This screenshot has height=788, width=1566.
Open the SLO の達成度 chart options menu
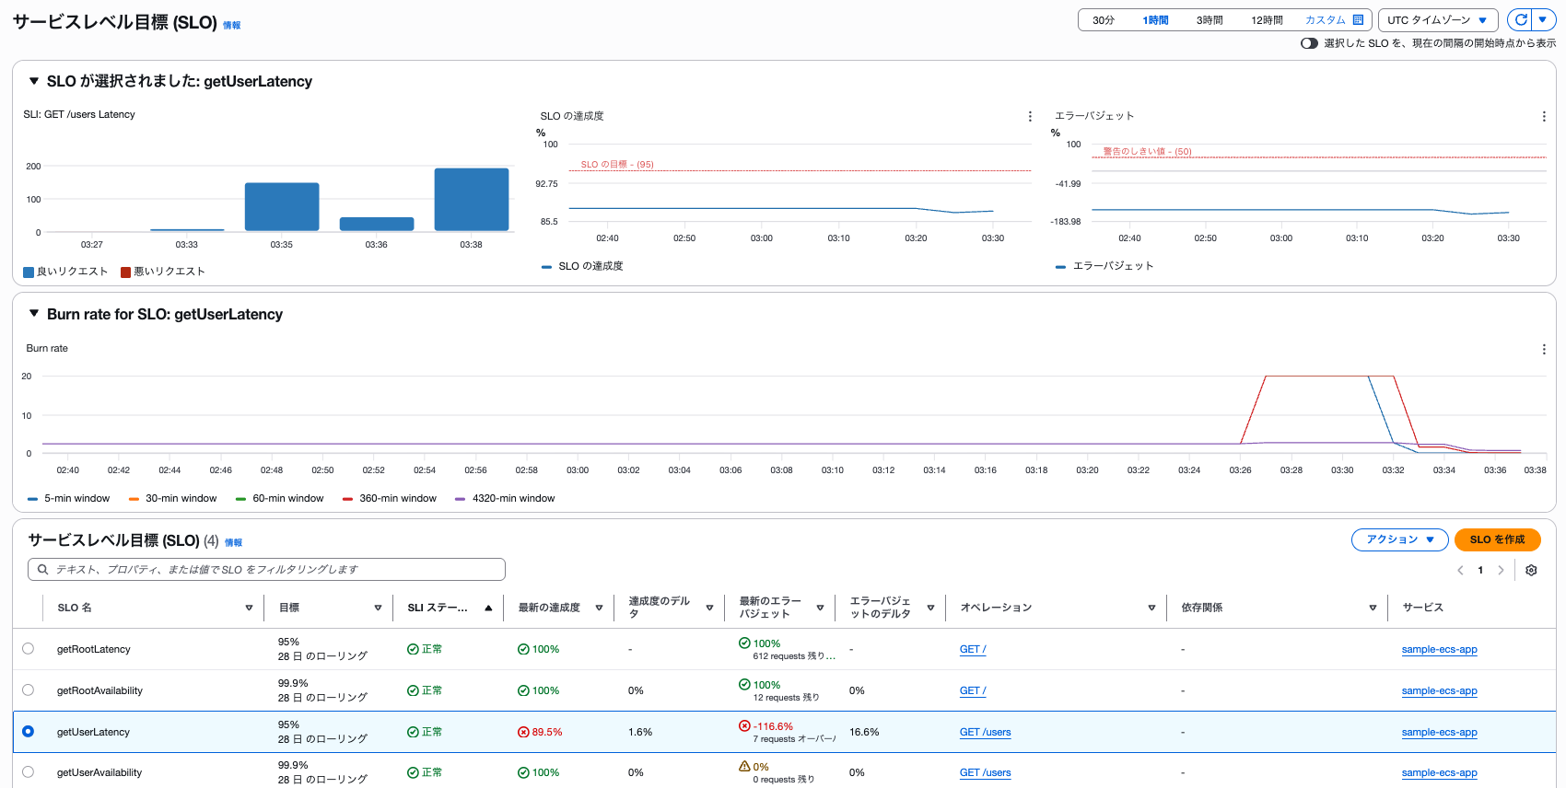(x=1030, y=117)
